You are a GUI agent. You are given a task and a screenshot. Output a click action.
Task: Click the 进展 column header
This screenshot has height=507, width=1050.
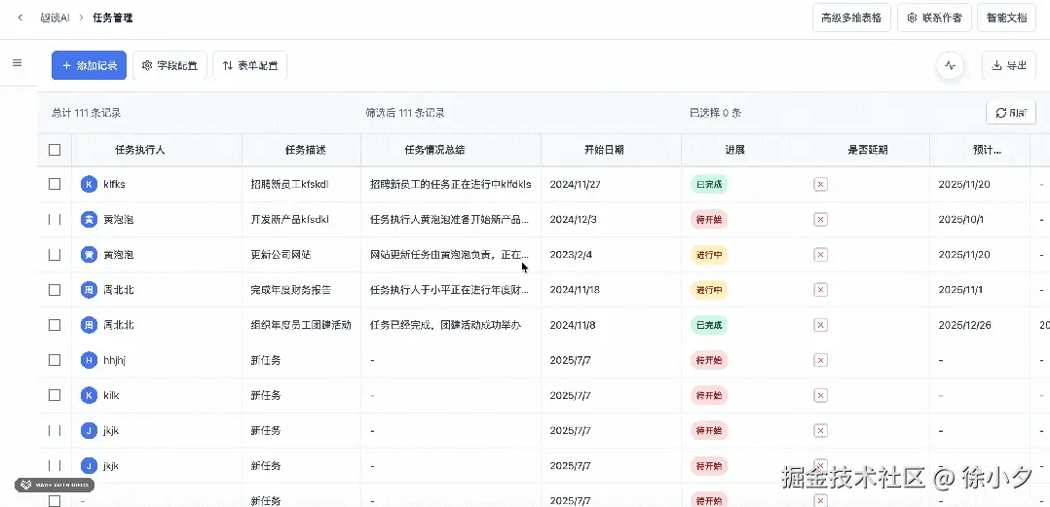pos(734,150)
